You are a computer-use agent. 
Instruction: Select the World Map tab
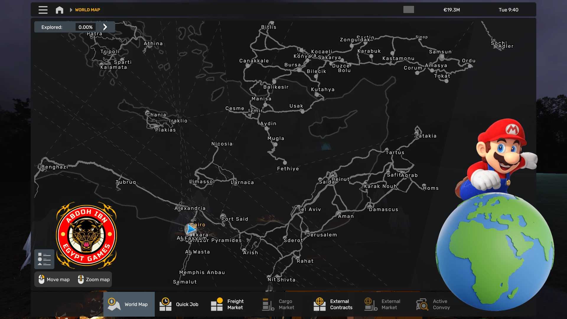click(129, 304)
